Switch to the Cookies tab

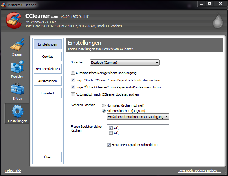pyautogui.click(x=48, y=57)
